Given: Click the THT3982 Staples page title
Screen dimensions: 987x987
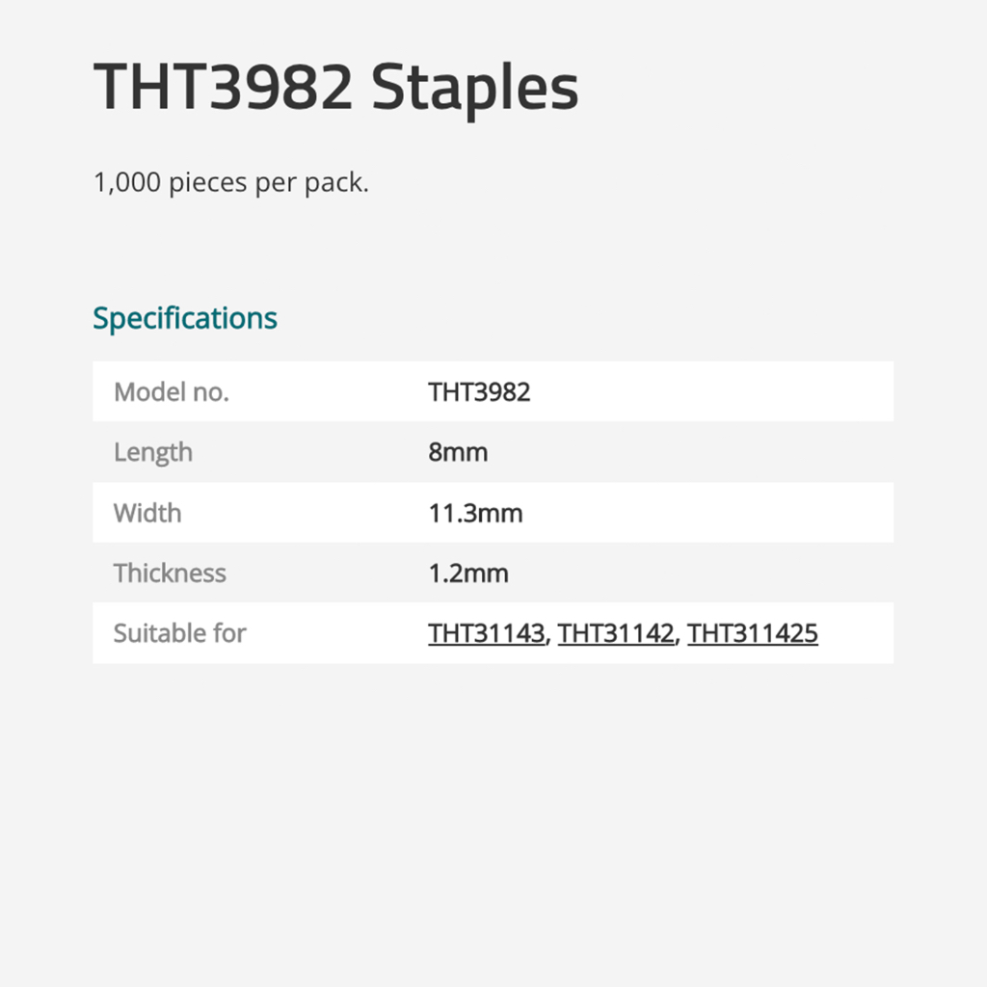Looking at the screenshot, I should click(x=335, y=88).
